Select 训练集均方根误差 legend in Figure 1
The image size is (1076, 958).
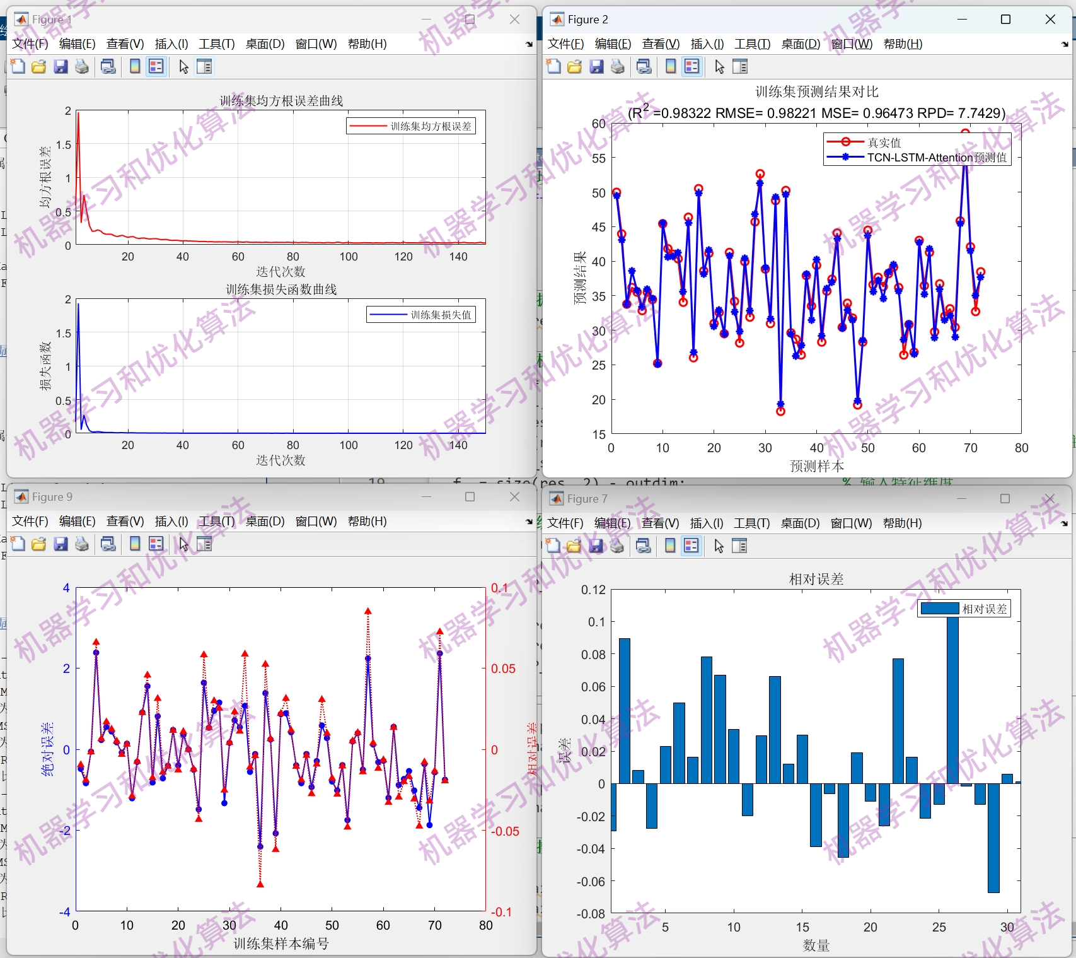tap(411, 126)
